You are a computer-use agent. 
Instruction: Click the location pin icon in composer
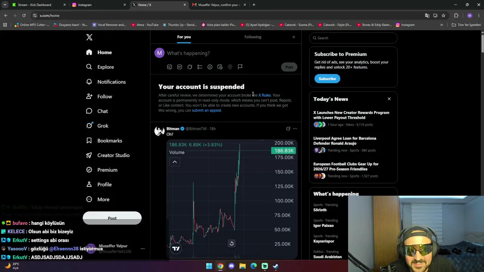pos(230,67)
